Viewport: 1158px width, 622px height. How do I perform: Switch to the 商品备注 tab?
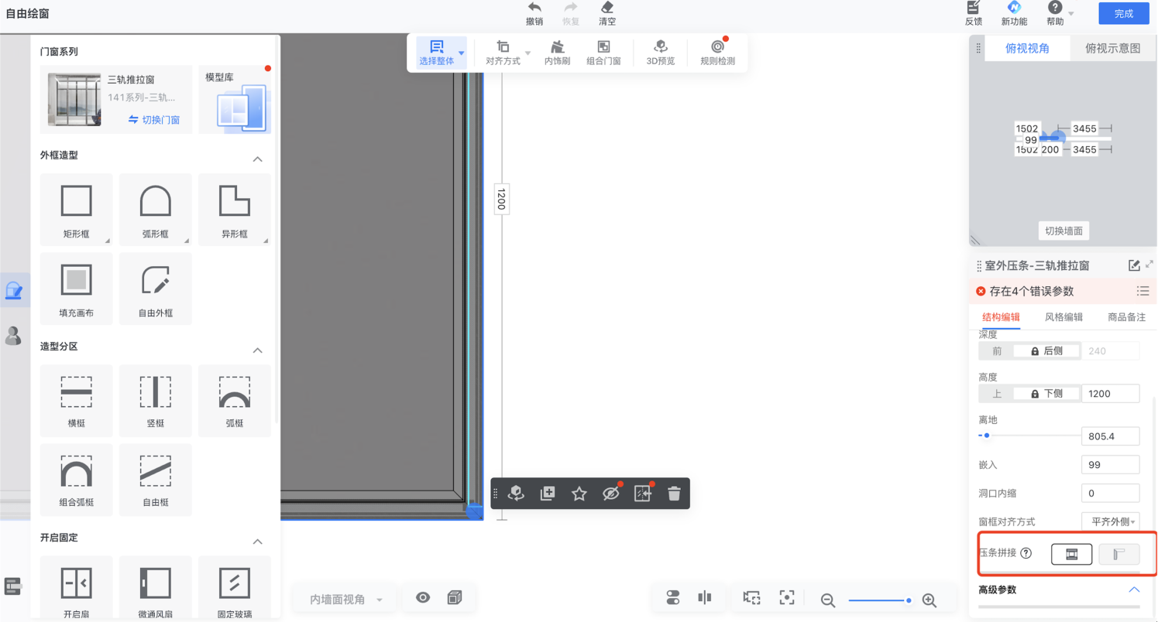[1126, 316]
